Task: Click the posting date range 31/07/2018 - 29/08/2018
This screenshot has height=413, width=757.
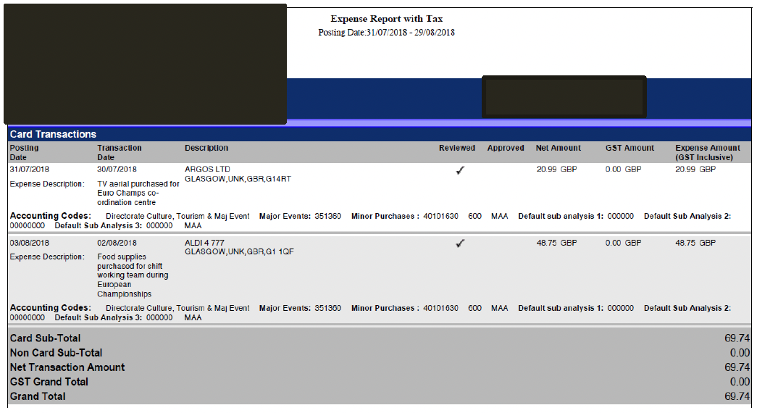Action: point(410,33)
